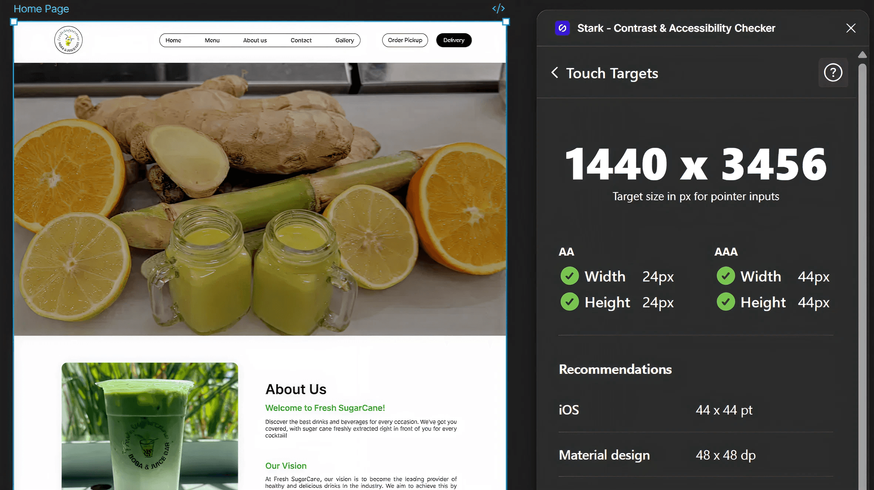Click the scrollbar up arrow in panel
The width and height of the screenshot is (874, 490).
(863, 55)
